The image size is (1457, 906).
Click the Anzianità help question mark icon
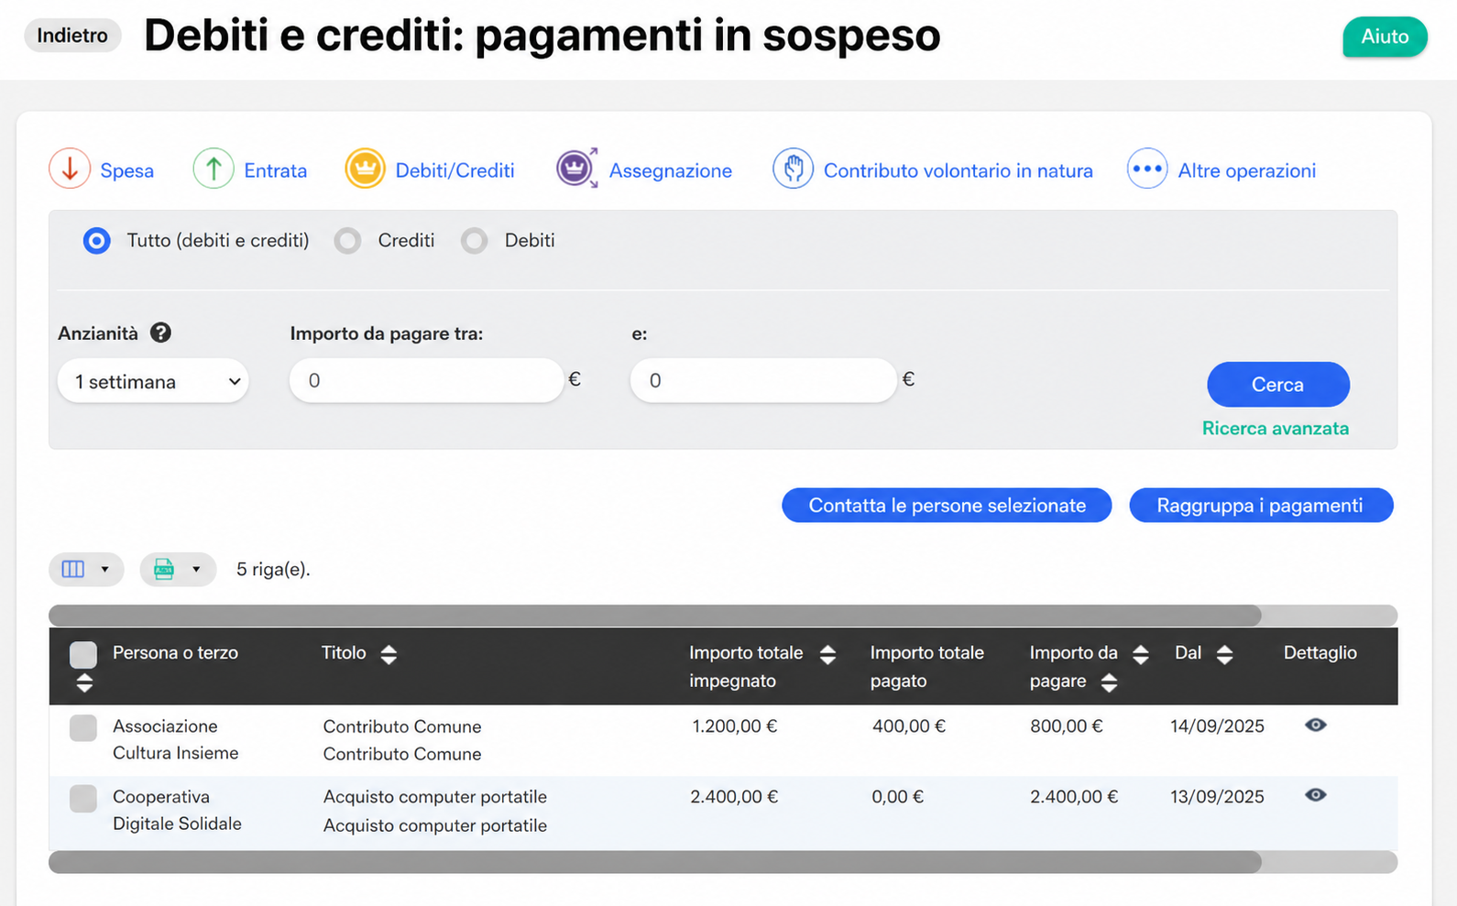[160, 333]
